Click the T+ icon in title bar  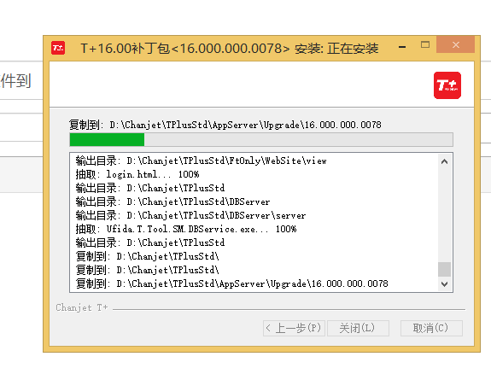coord(58,48)
